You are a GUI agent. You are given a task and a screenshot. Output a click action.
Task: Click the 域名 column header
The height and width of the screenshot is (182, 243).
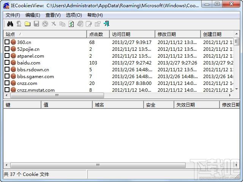pos(118,105)
